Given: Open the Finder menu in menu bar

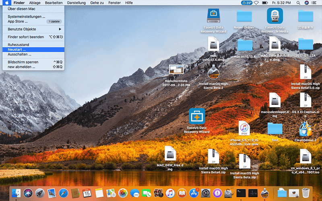Looking at the screenshot, I should (x=19, y=3).
